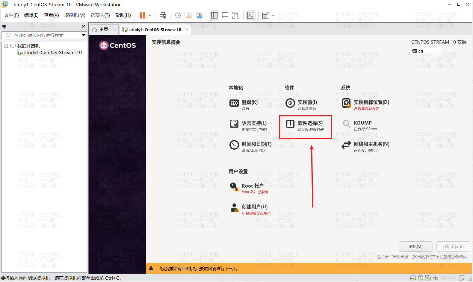Click 'Root 帐户已禁用' status text
473x282 pixels.
[x=255, y=192]
